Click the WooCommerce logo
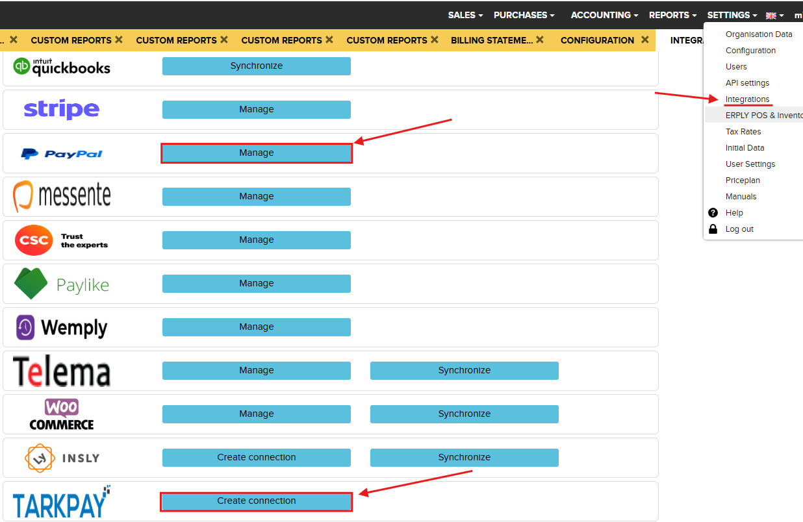Image resolution: width=803 pixels, height=522 pixels. pyautogui.click(x=62, y=414)
